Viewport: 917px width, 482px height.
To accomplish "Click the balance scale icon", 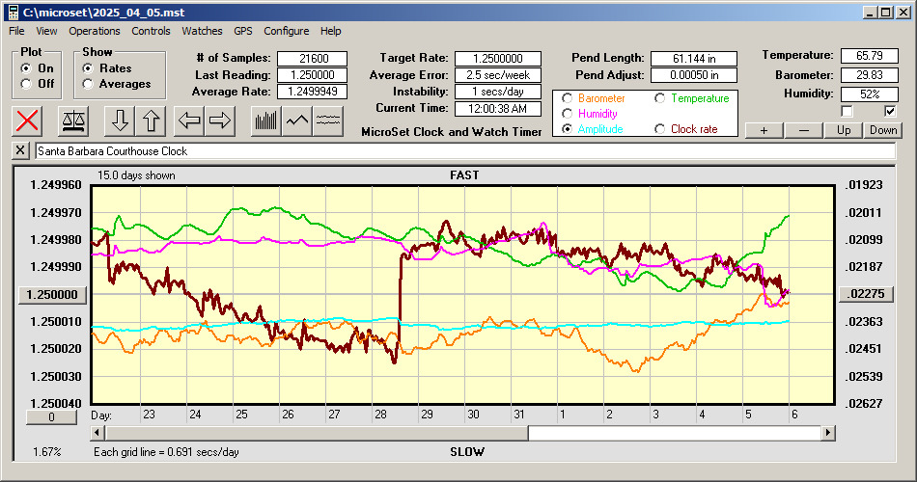I will tap(72, 120).
